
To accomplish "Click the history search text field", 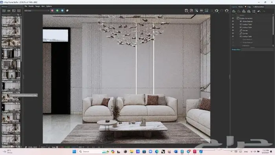I will [9, 15].
